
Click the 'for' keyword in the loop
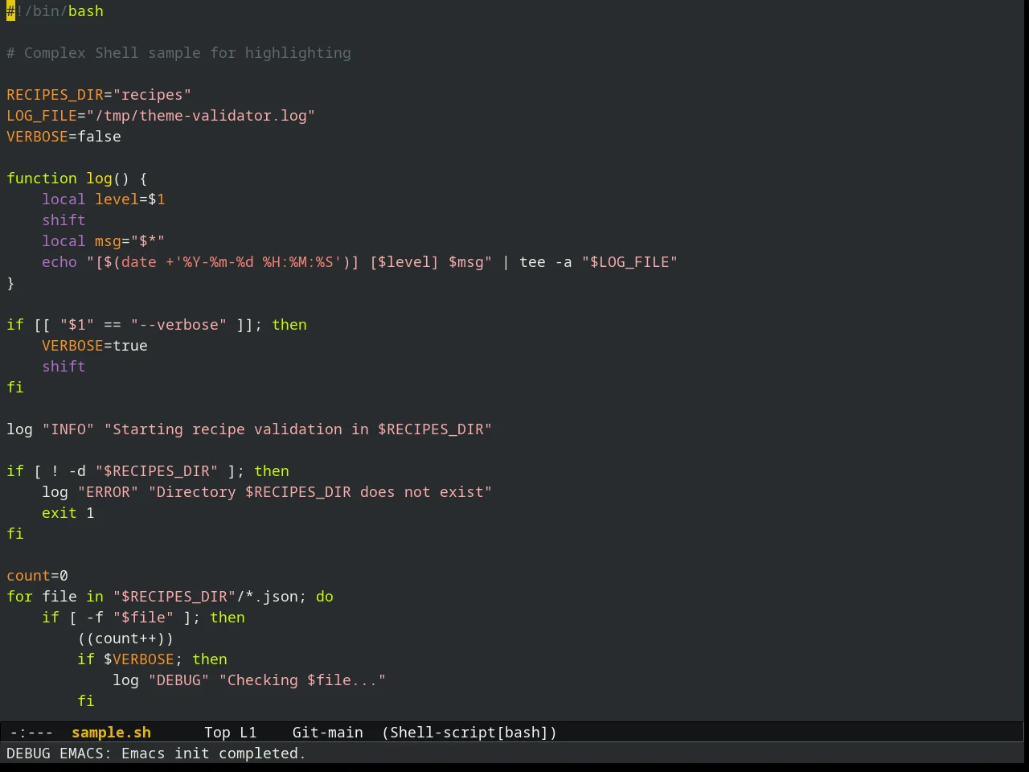pos(19,597)
